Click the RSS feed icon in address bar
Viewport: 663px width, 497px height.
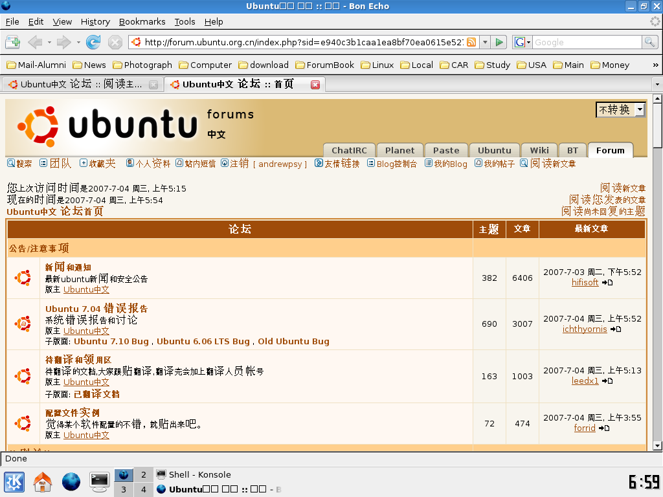pos(471,42)
